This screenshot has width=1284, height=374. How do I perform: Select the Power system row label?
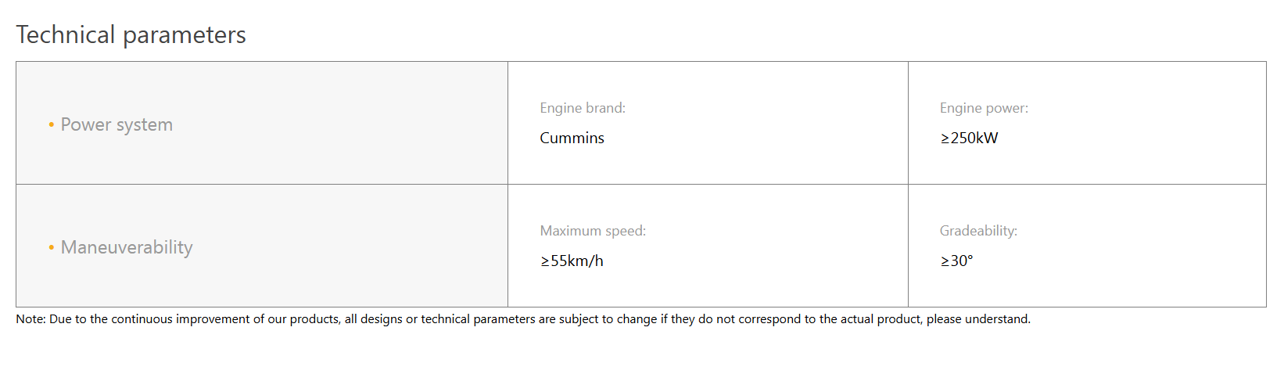tap(117, 124)
